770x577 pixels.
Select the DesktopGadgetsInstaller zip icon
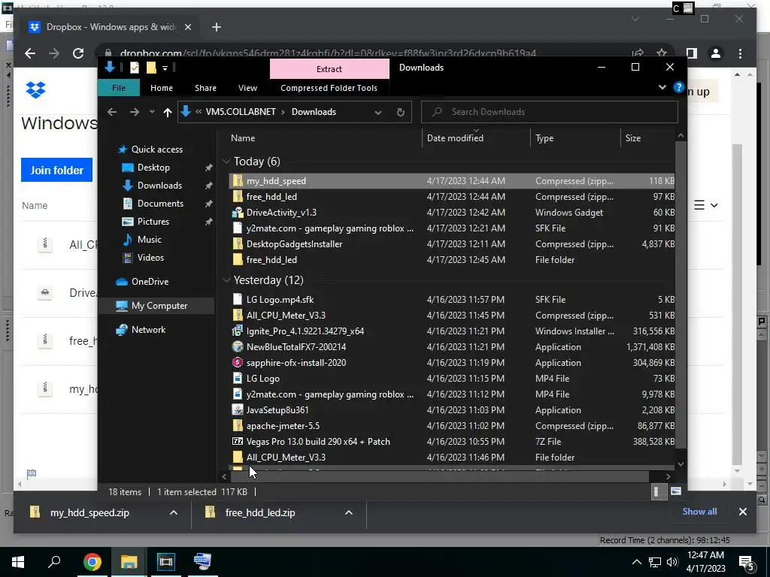coord(238,243)
